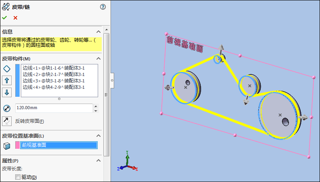
Task: Move selected belt member down
Action: pos(7,92)
